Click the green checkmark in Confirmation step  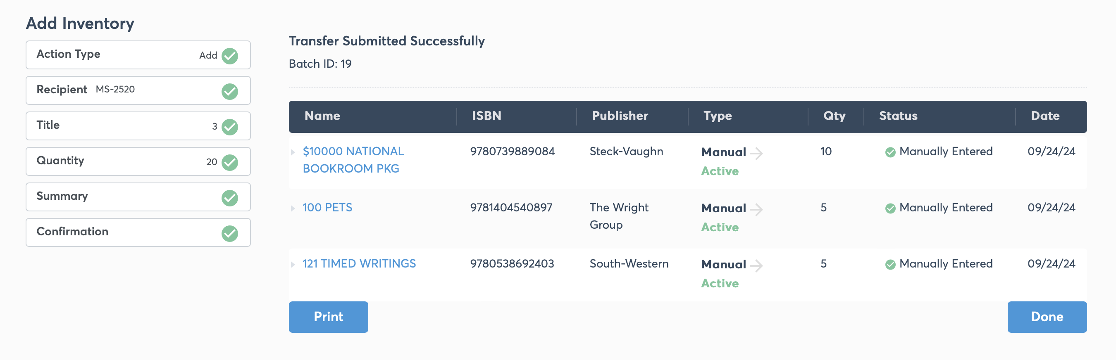[x=230, y=233]
